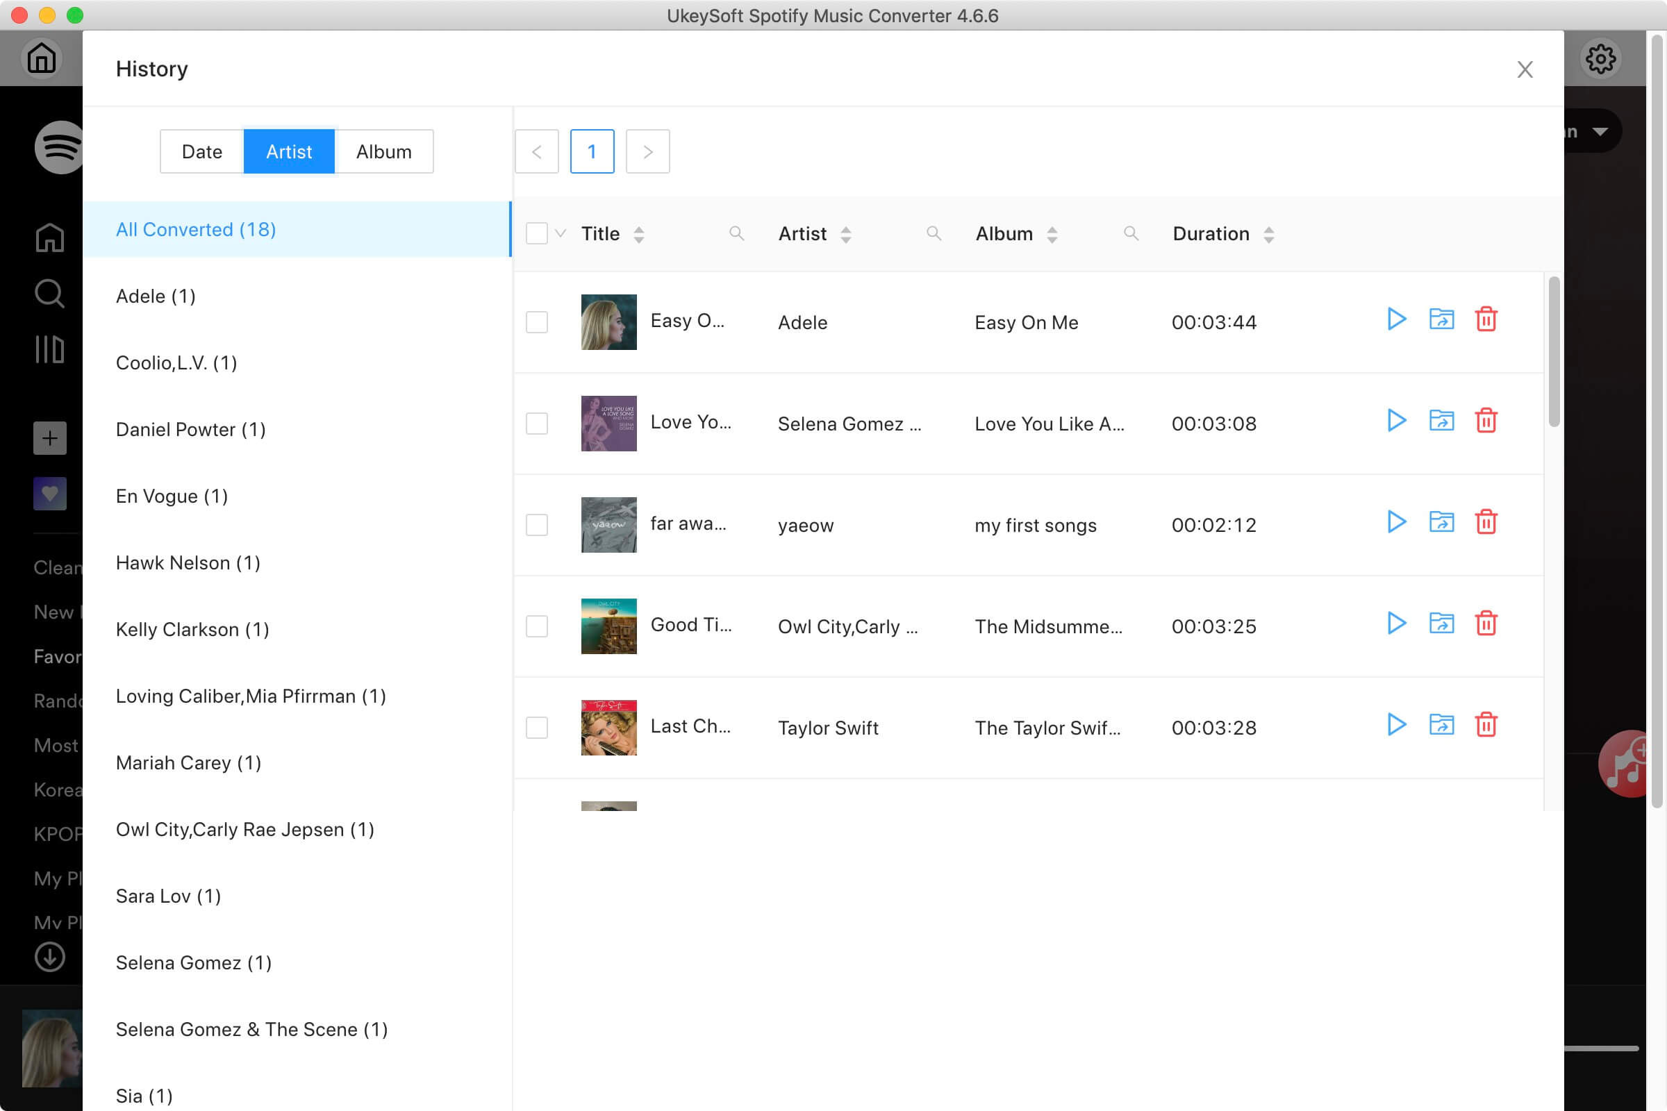Filter history by Selena Gomez & The Scene (1)
The image size is (1667, 1111).
(297, 1030)
